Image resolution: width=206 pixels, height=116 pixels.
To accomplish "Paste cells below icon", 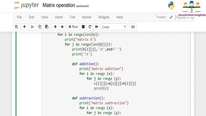I will [47, 27].
